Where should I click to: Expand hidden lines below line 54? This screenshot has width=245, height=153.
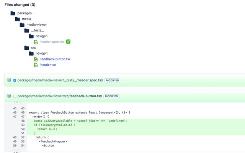tap(16, 152)
